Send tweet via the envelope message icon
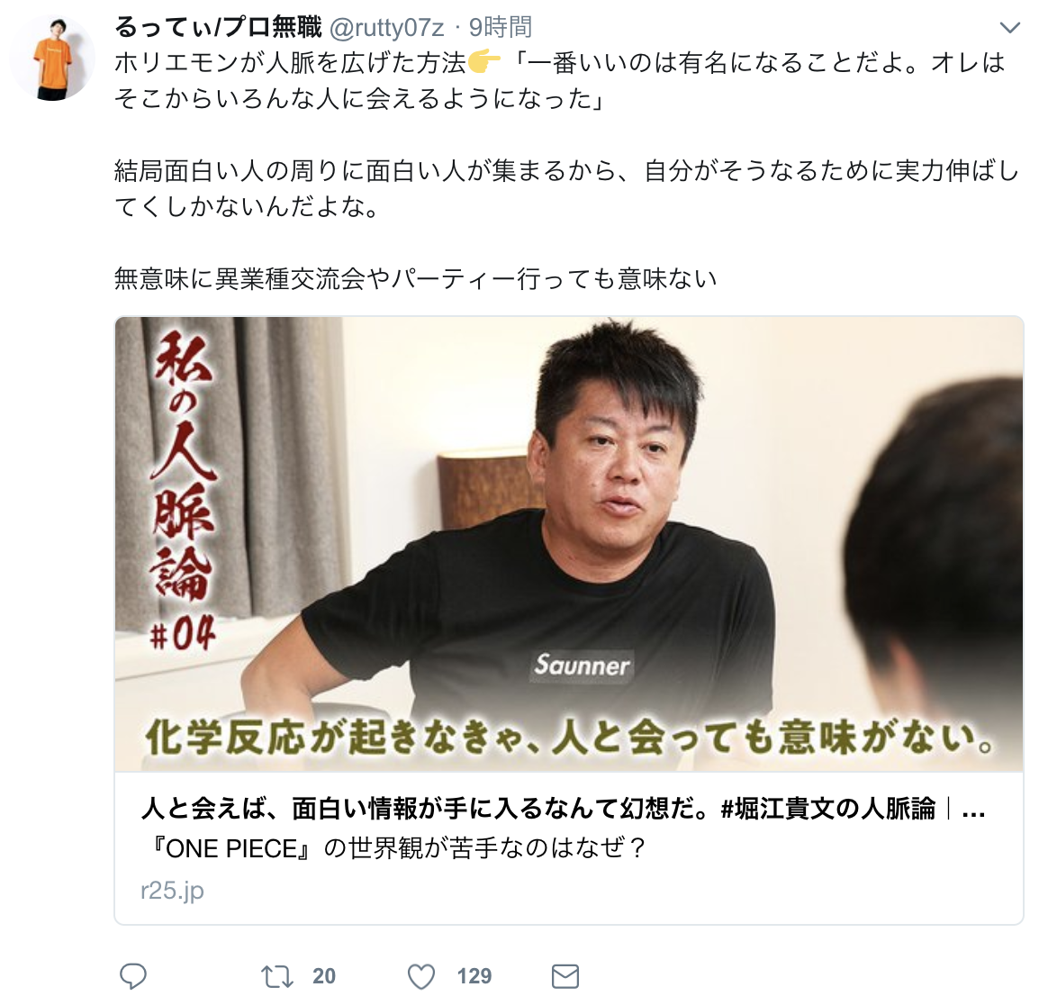This screenshot has height=1005, width=1039. (x=565, y=976)
